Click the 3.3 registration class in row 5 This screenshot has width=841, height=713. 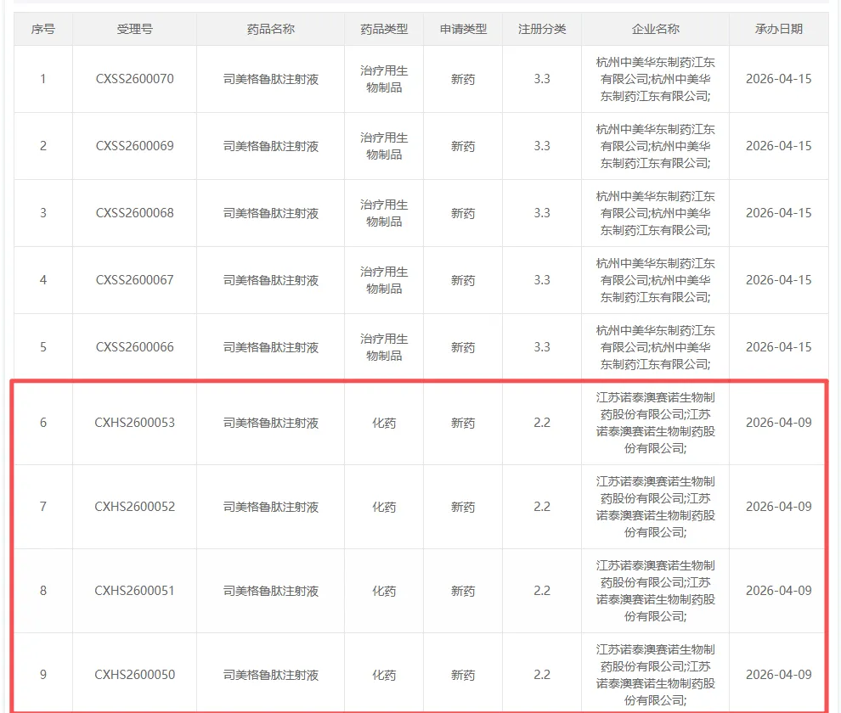tap(541, 347)
